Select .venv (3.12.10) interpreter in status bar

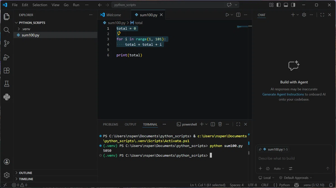[313, 185]
